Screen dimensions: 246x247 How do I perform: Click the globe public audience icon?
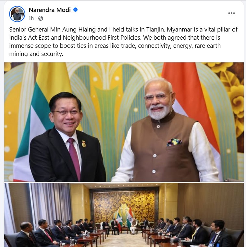(41, 19)
